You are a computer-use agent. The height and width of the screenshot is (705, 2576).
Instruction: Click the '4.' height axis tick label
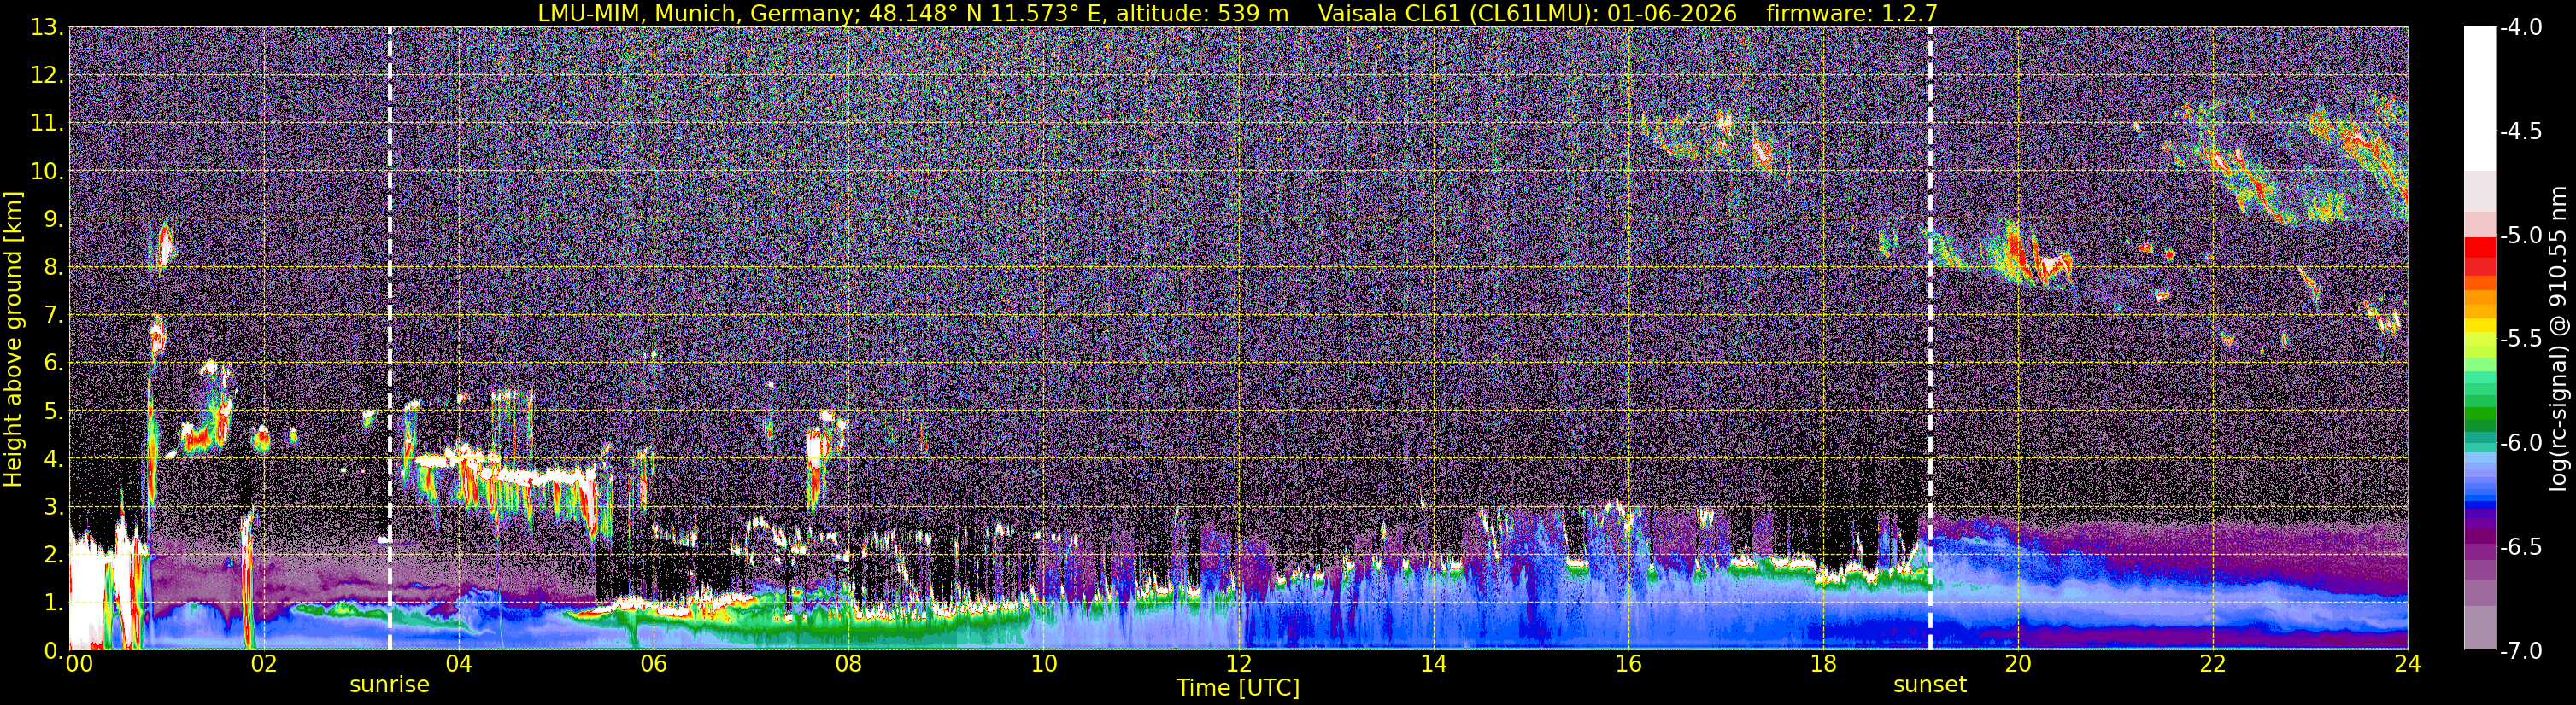click(x=52, y=459)
